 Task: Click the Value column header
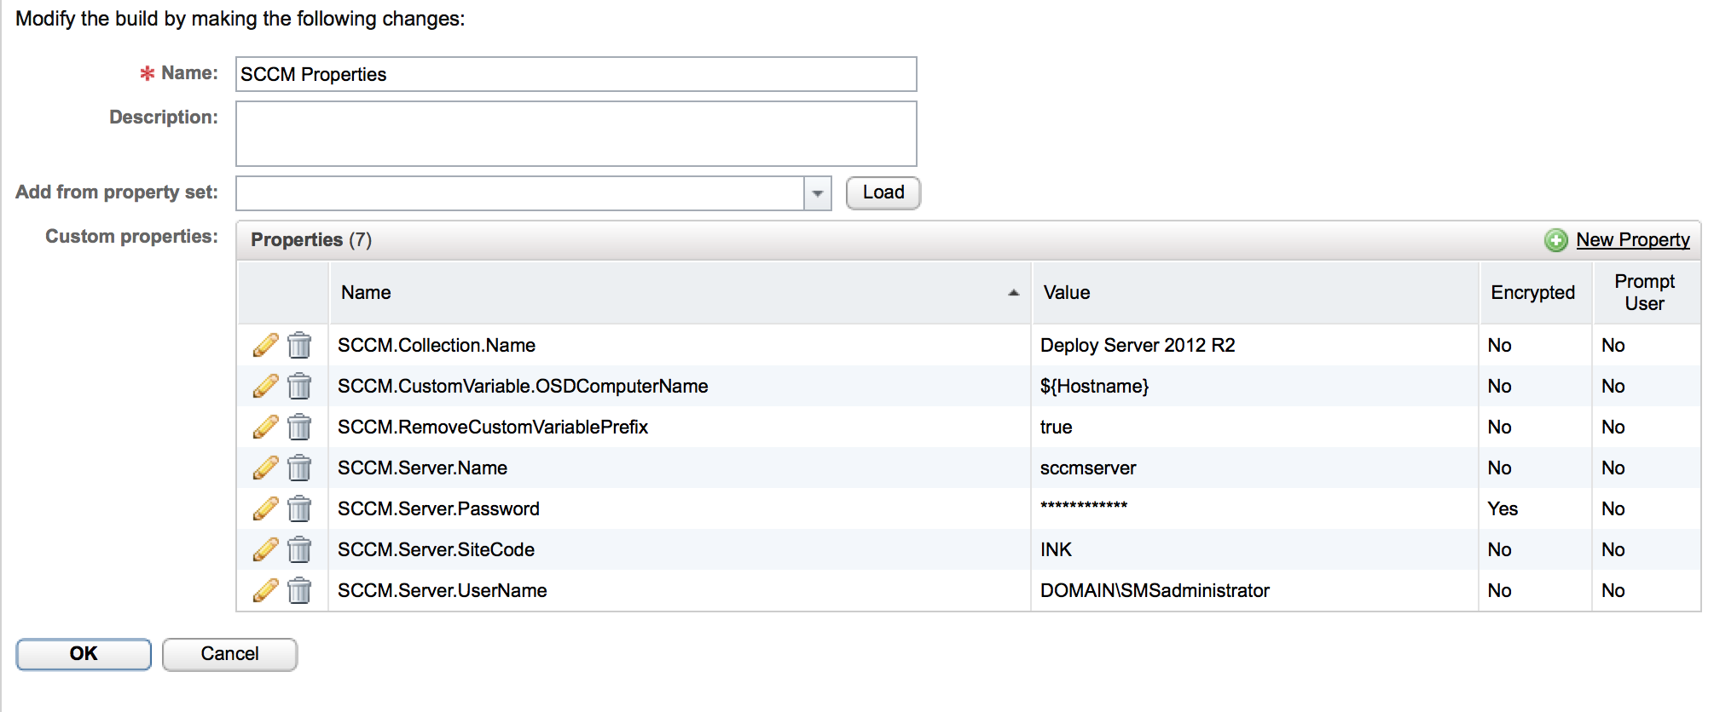coord(1067,292)
